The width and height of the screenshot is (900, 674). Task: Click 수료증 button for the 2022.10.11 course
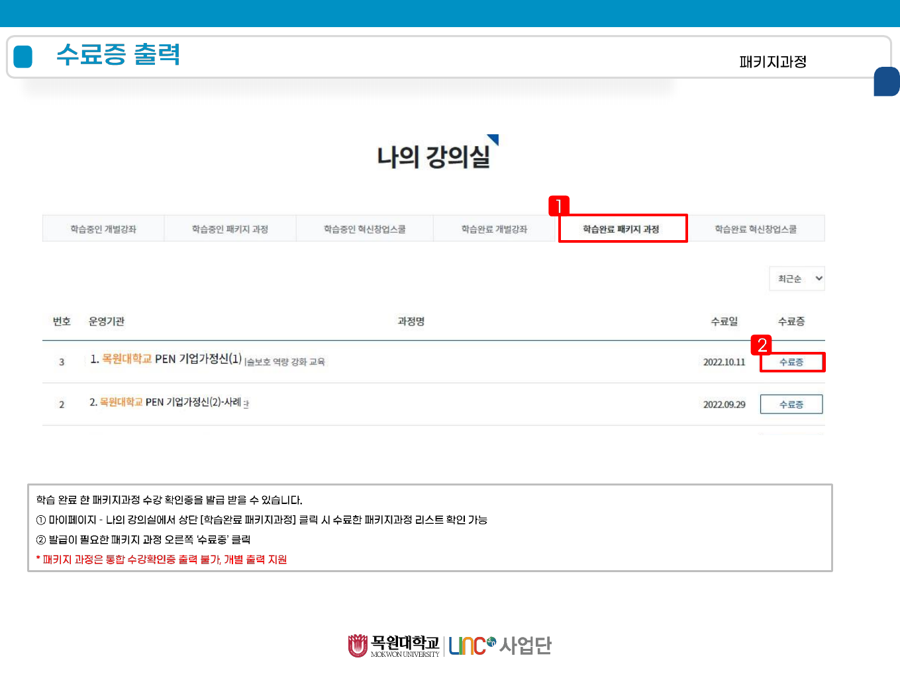point(791,362)
